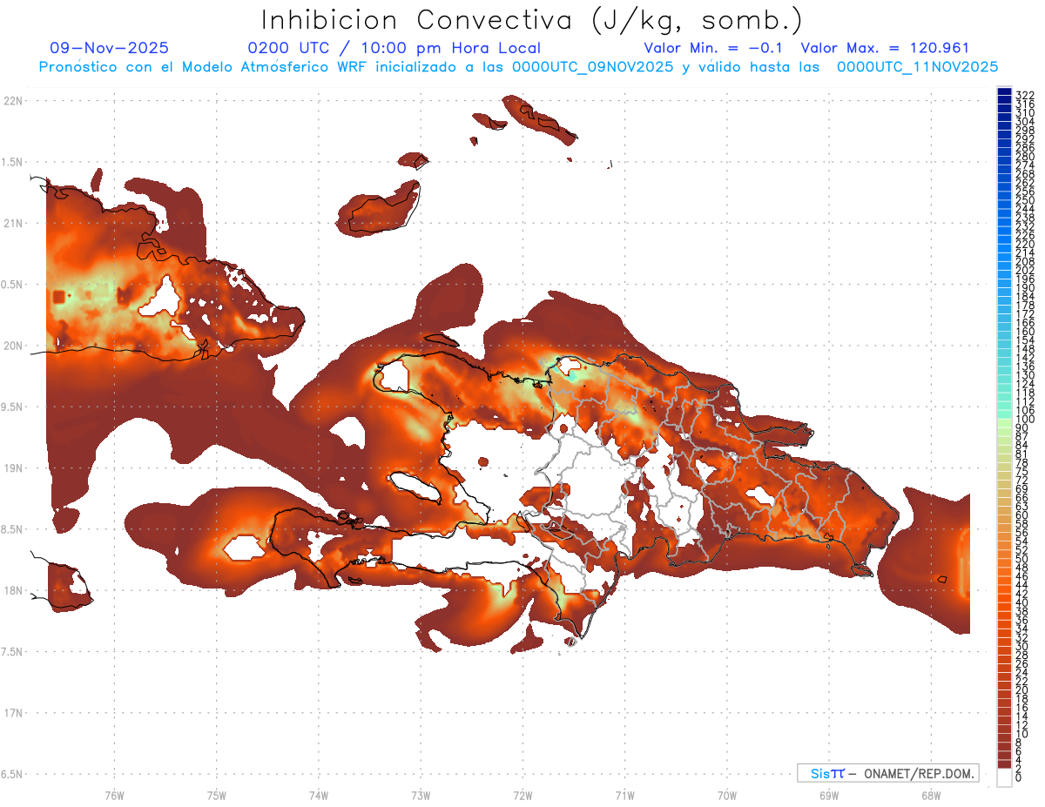Click the forecast valid-until time '0000UTC_11NOV2025'
Screen dimensions: 1045x807
(x=918, y=67)
